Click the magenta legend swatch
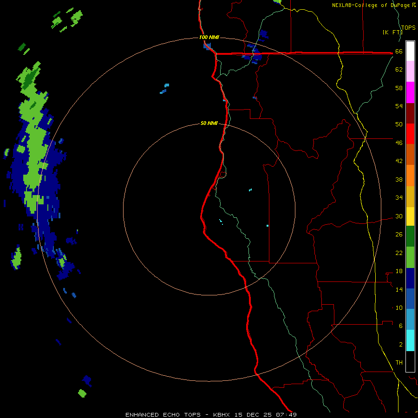Viewport: 418px width, 418px height. pyautogui.click(x=410, y=92)
